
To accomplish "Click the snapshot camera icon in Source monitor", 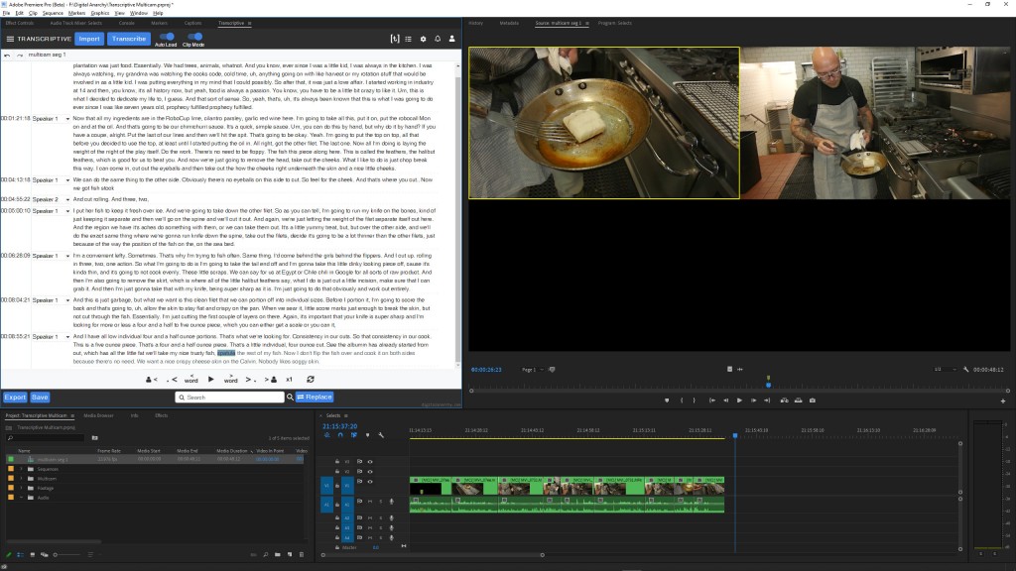I will tap(812, 400).
